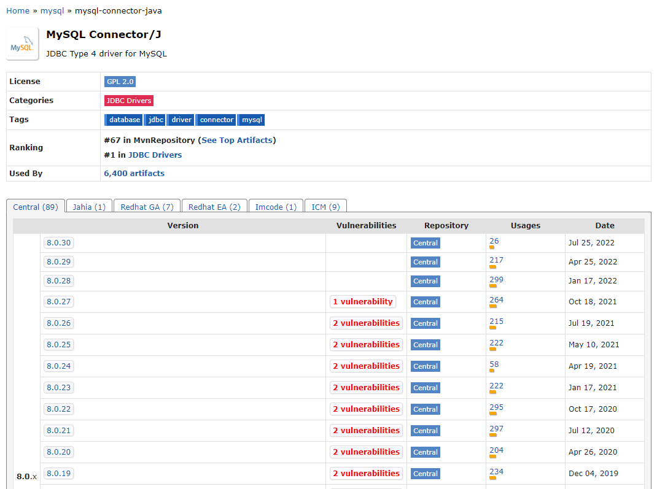Viewport: 657px width, 489px height.
Task: View 2 vulnerabilities for 8.0.23
Action: coord(366,388)
